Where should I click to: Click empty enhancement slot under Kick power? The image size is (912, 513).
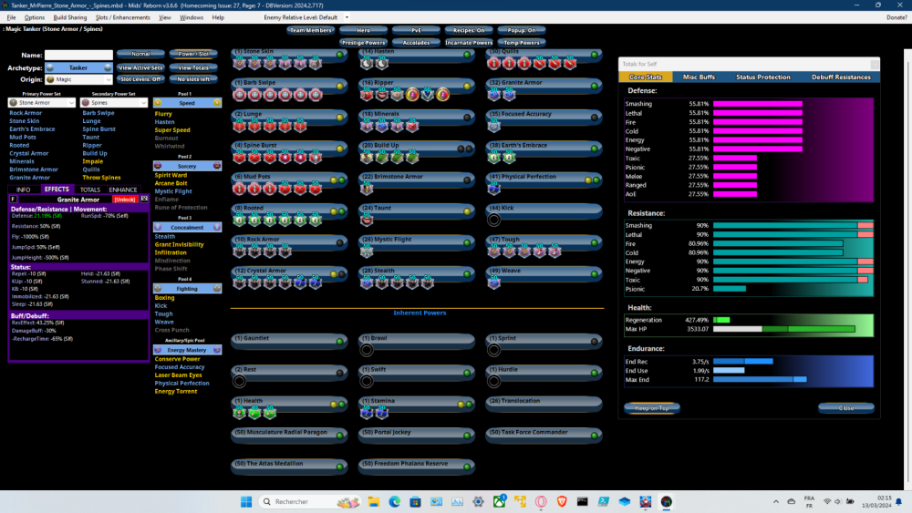point(494,220)
